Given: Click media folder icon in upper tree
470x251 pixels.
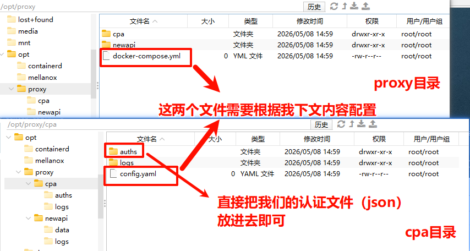Looking at the screenshot, I should [12, 31].
